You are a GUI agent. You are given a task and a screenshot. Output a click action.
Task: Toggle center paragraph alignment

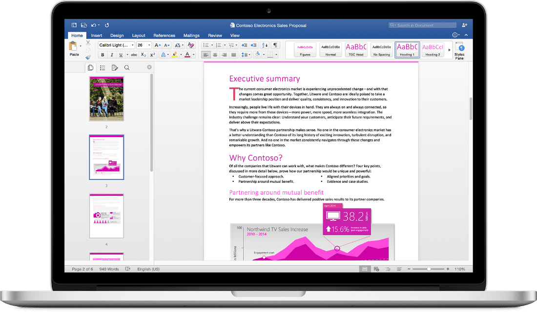coord(215,55)
